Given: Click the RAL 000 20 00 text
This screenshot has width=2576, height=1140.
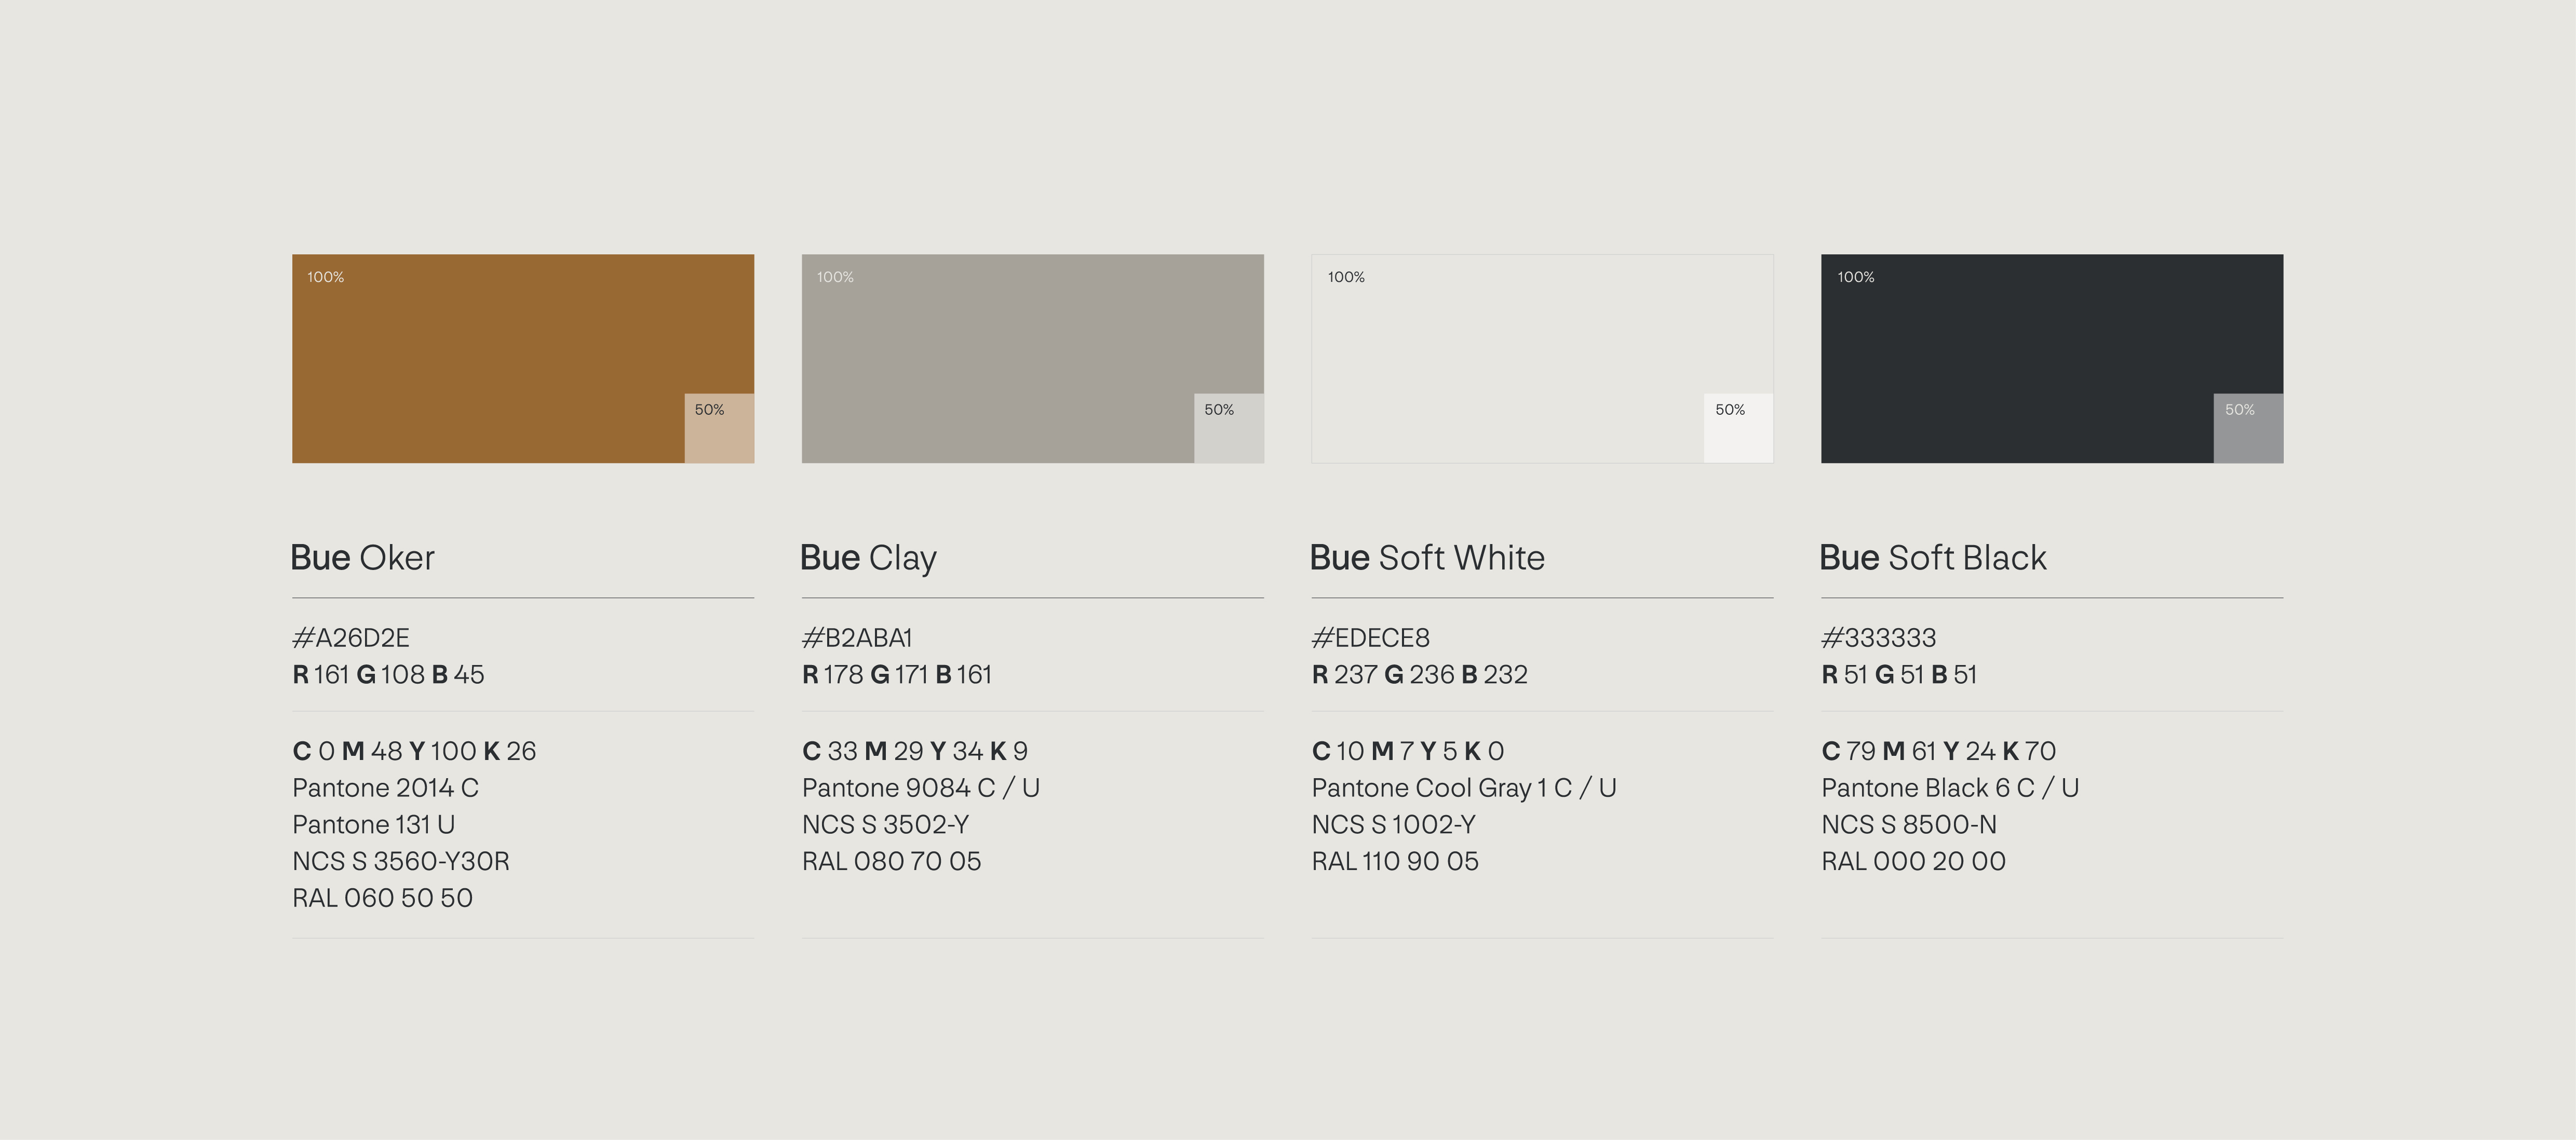Looking at the screenshot, I should pyautogui.click(x=1913, y=861).
